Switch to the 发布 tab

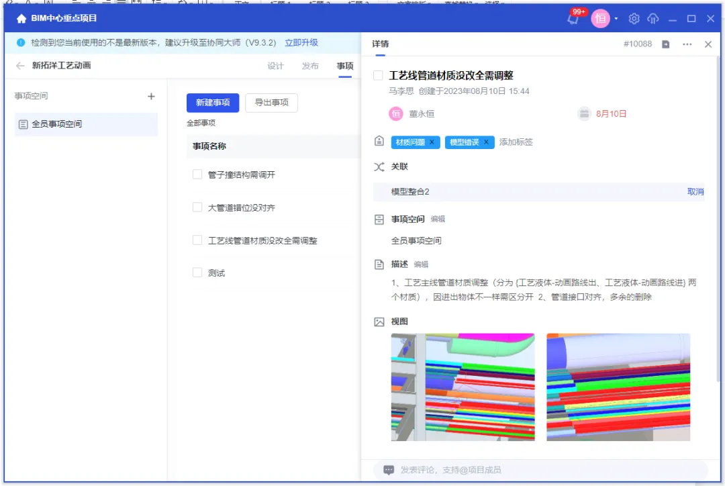tap(310, 66)
